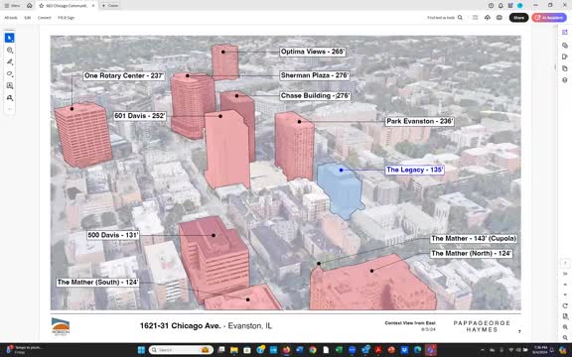This screenshot has width=572, height=357.
Task: Click The Mather (North) - 124' label
Action: 472,253
